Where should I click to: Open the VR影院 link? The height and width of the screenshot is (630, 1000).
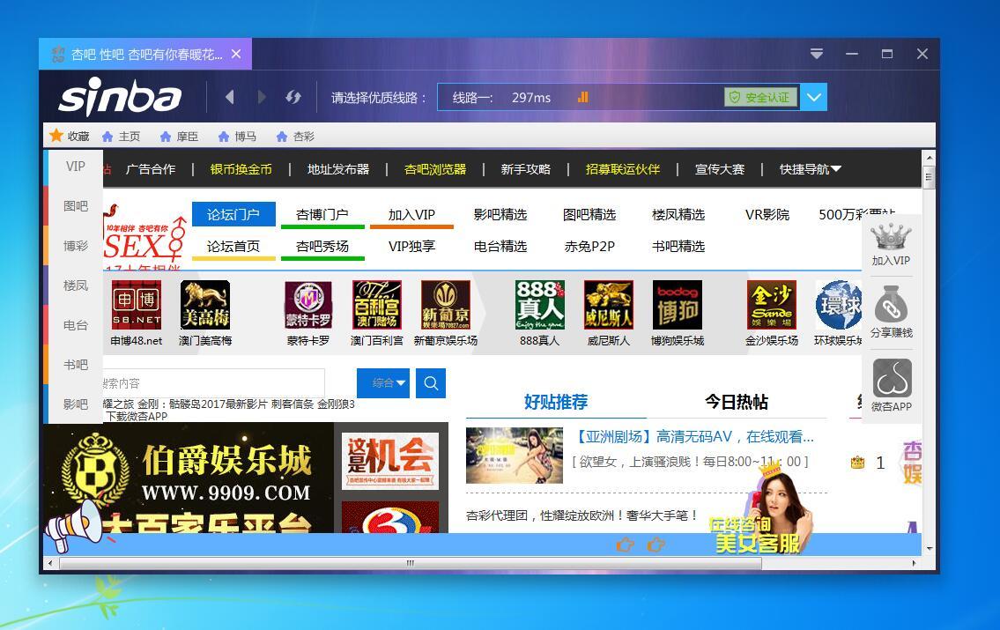pyautogui.click(x=767, y=214)
